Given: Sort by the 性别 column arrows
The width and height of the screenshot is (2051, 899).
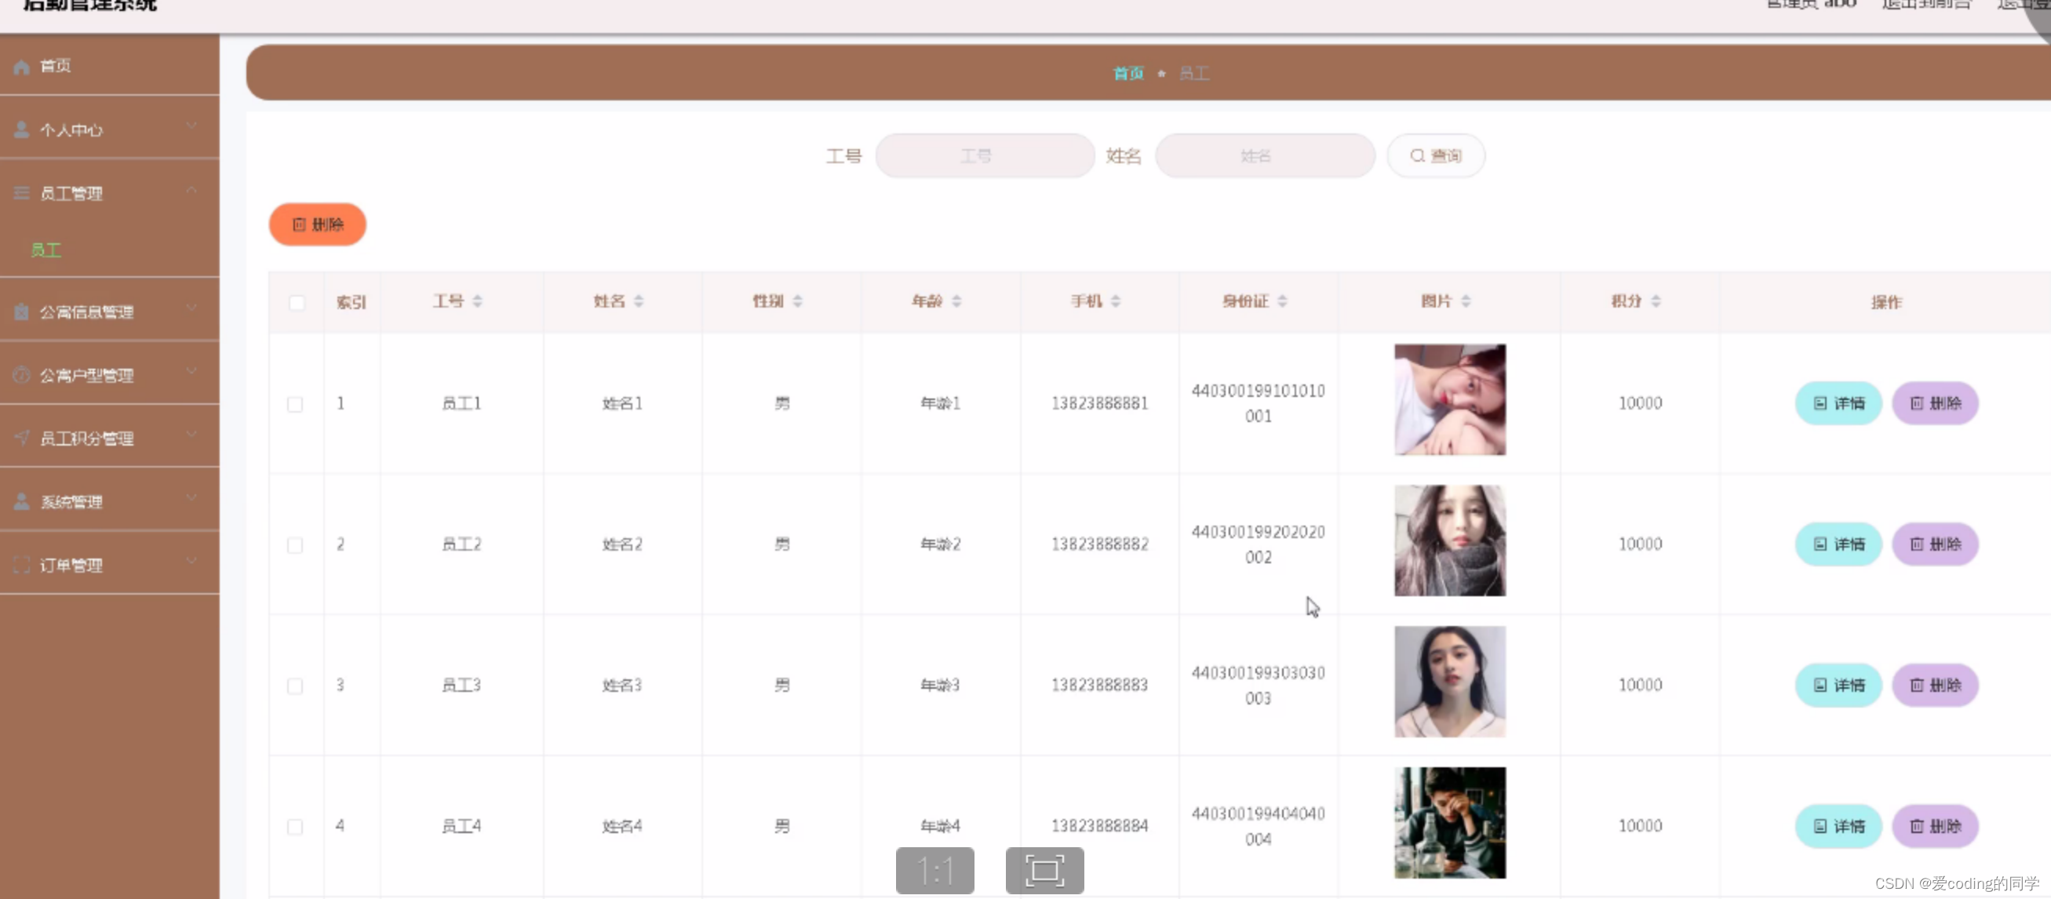Looking at the screenshot, I should click(x=798, y=301).
